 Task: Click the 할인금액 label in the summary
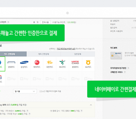114,28
